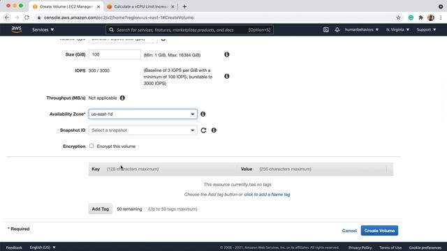Open a new browser tab
447x251 pixels.
(x=184, y=6)
